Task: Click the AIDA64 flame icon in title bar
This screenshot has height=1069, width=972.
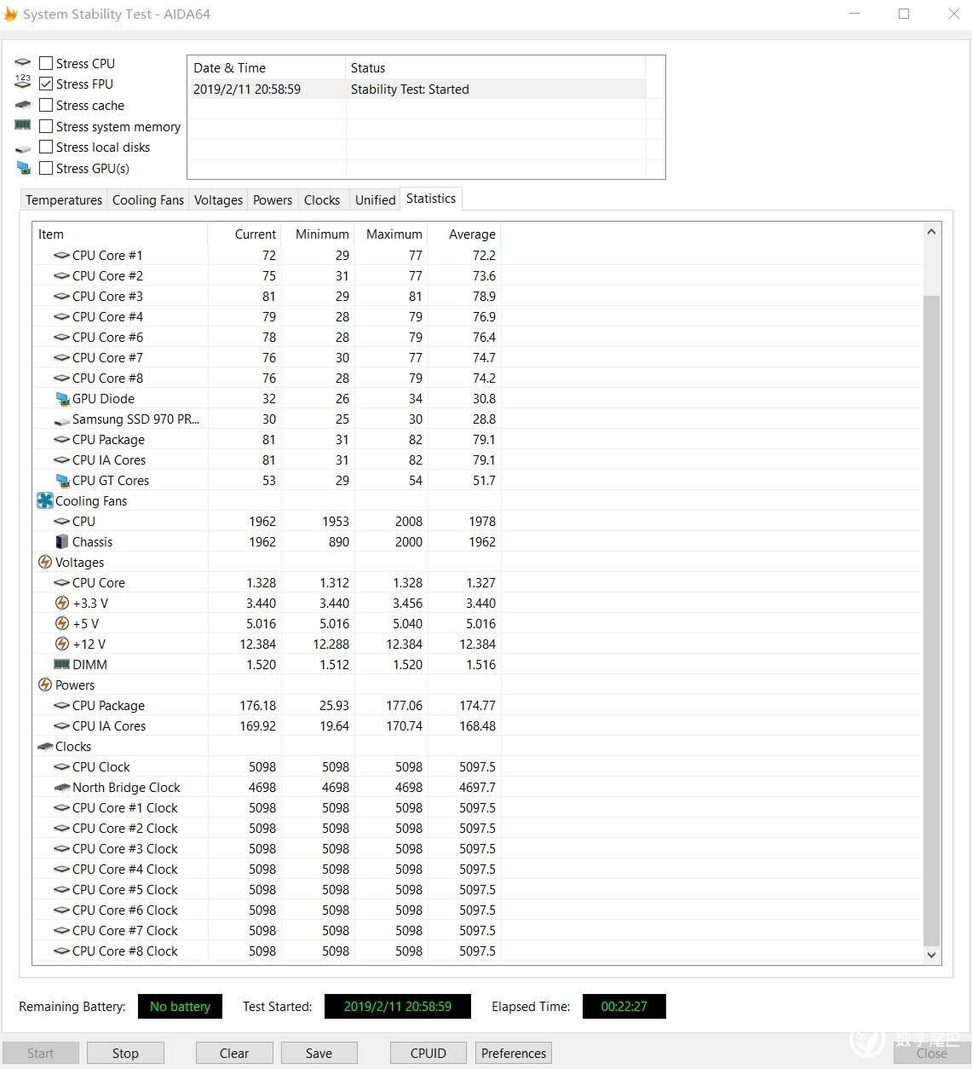Action: click(x=10, y=14)
